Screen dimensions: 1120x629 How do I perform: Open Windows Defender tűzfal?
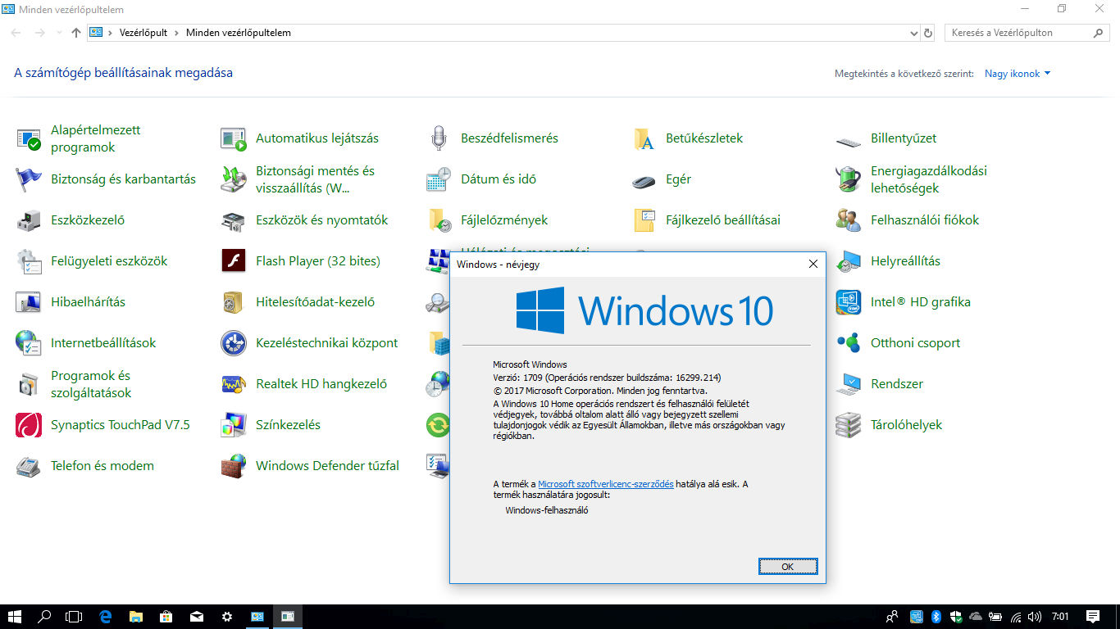(310, 466)
